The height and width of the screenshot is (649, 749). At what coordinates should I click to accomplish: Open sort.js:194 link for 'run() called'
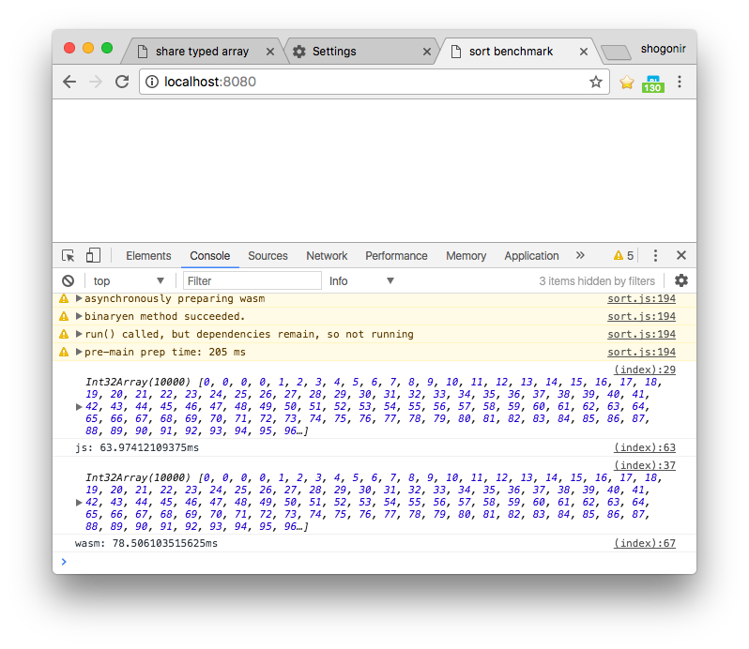[641, 334]
